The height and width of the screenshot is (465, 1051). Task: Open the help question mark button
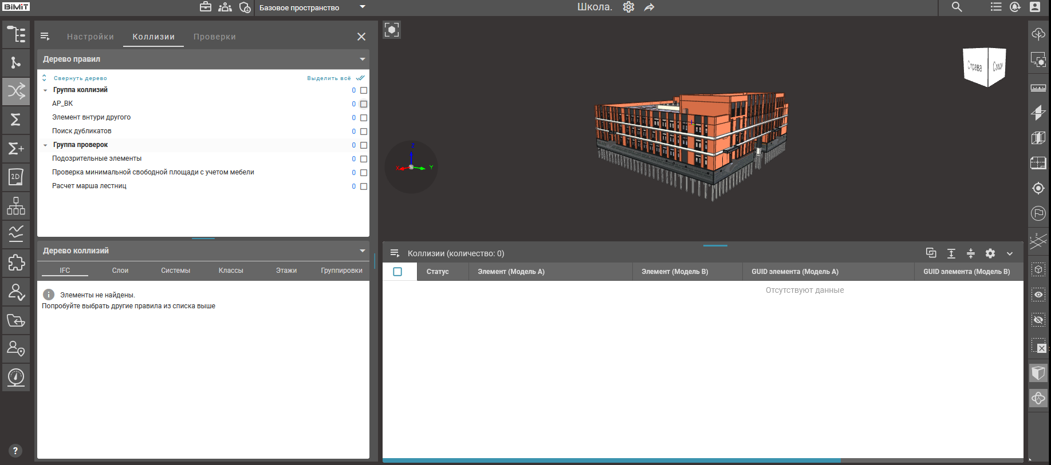tap(15, 451)
